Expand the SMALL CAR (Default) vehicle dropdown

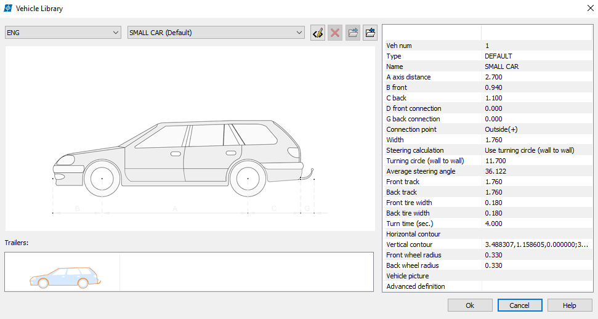pos(216,33)
